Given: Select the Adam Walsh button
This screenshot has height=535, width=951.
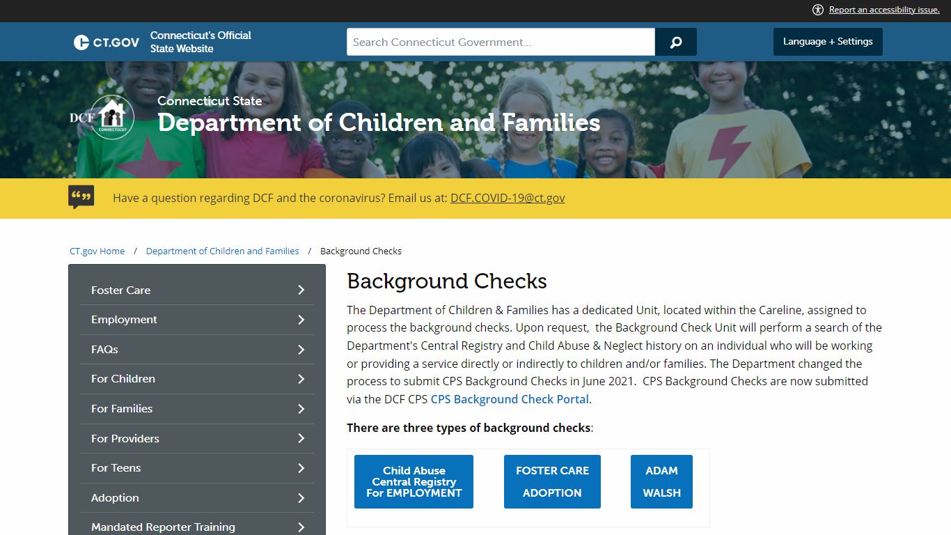Looking at the screenshot, I should click(661, 481).
